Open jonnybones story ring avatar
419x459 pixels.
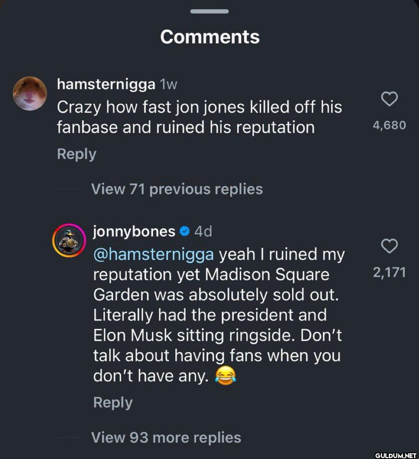click(68, 241)
